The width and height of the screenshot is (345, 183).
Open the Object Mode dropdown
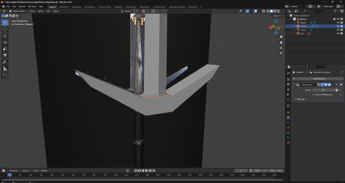[x=19, y=11]
